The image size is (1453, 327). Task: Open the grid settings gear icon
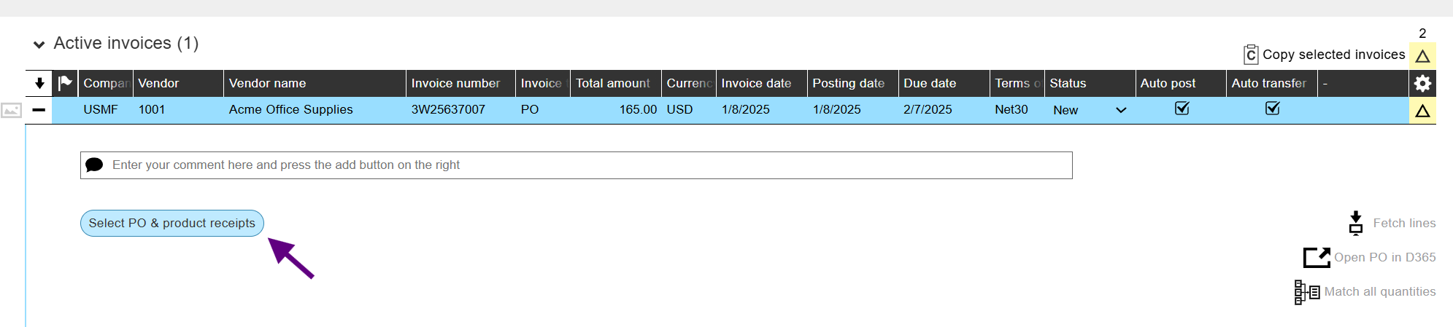1422,84
